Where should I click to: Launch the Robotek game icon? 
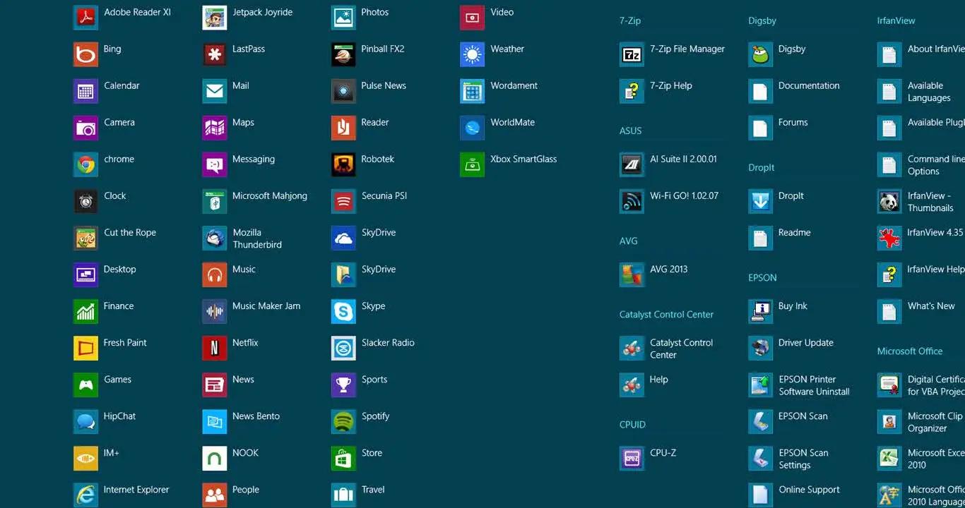tap(343, 164)
